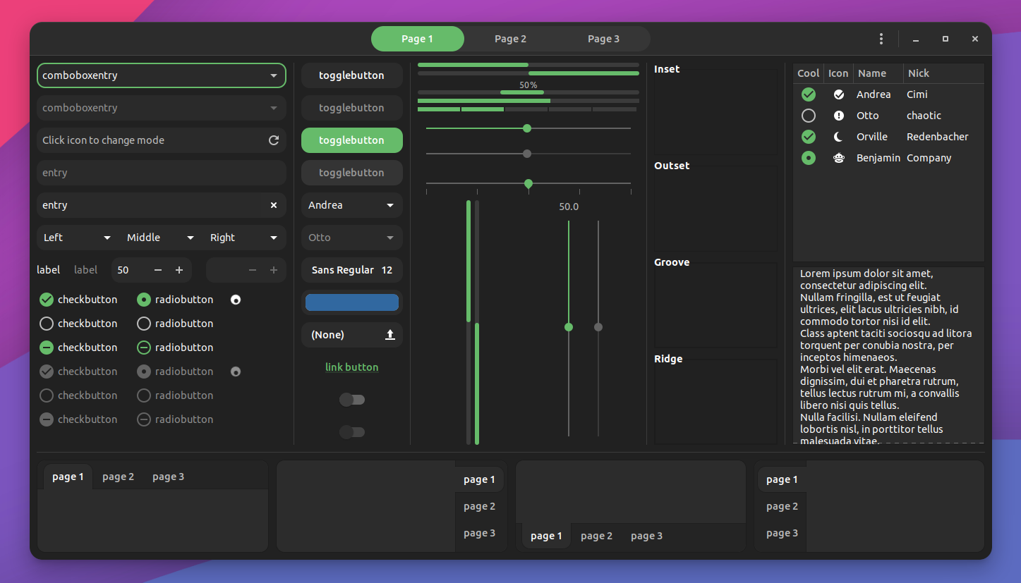Click the clear icon inside the entry field
This screenshot has height=583, width=1021.
coord(274,205)
